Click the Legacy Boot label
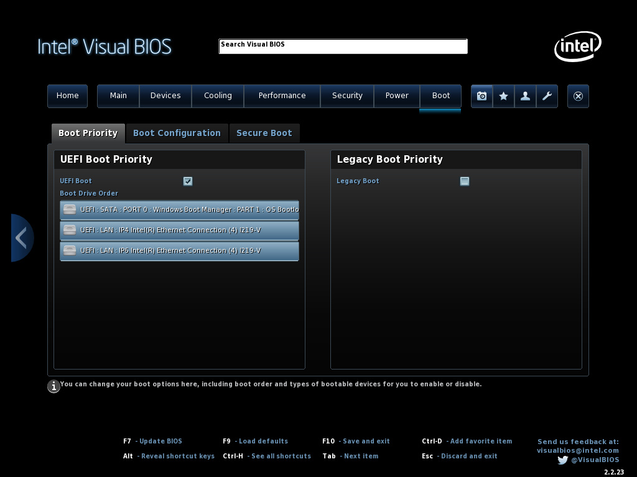The image size is (637, 477). pyautogui.click(x=358, y=181)
